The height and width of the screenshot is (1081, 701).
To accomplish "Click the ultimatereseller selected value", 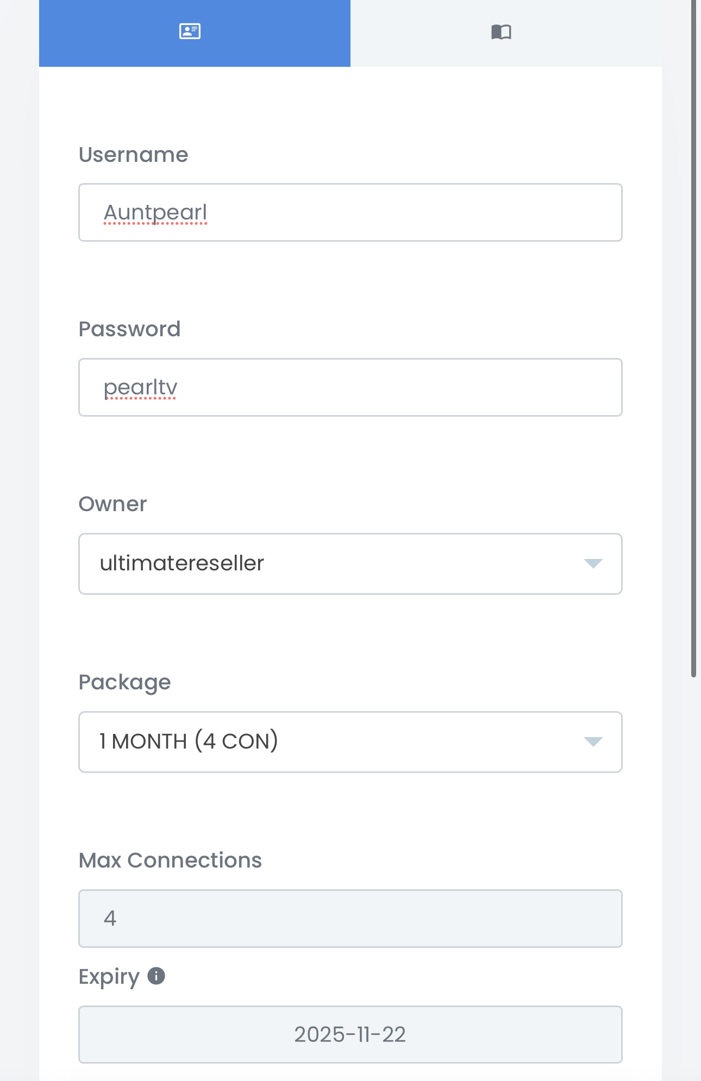I will point(182,564).
